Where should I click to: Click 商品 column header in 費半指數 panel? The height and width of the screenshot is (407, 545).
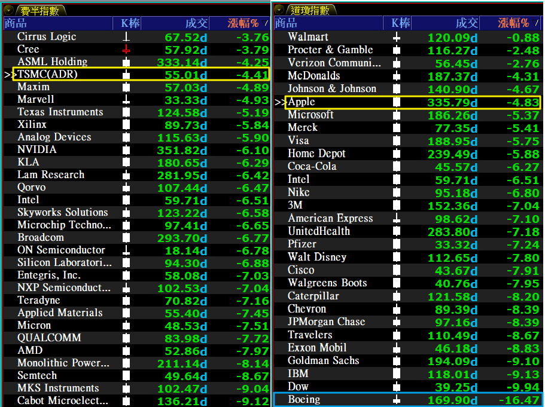pos(57,23)
